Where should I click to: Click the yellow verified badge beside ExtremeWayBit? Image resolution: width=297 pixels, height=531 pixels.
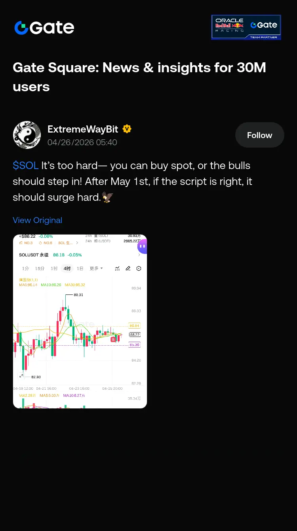pyautogui.click(x=127, y=129)
